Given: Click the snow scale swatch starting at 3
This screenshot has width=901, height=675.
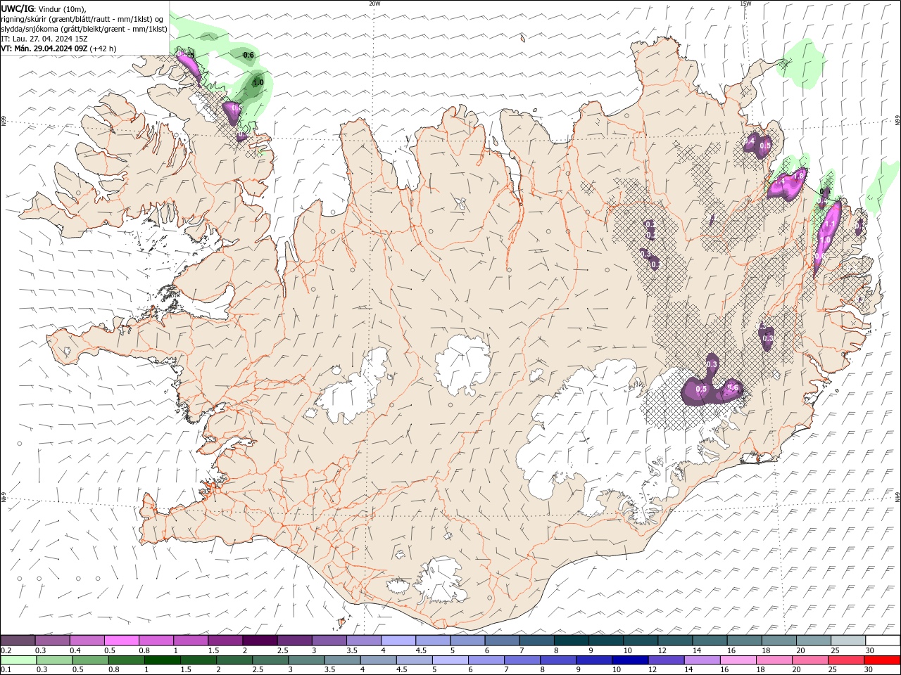Looking at the screenshot, I should click(329, 641).
